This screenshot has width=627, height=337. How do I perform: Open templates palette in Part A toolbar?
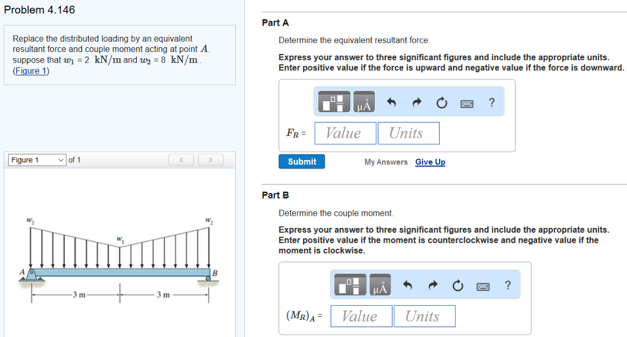334,103
